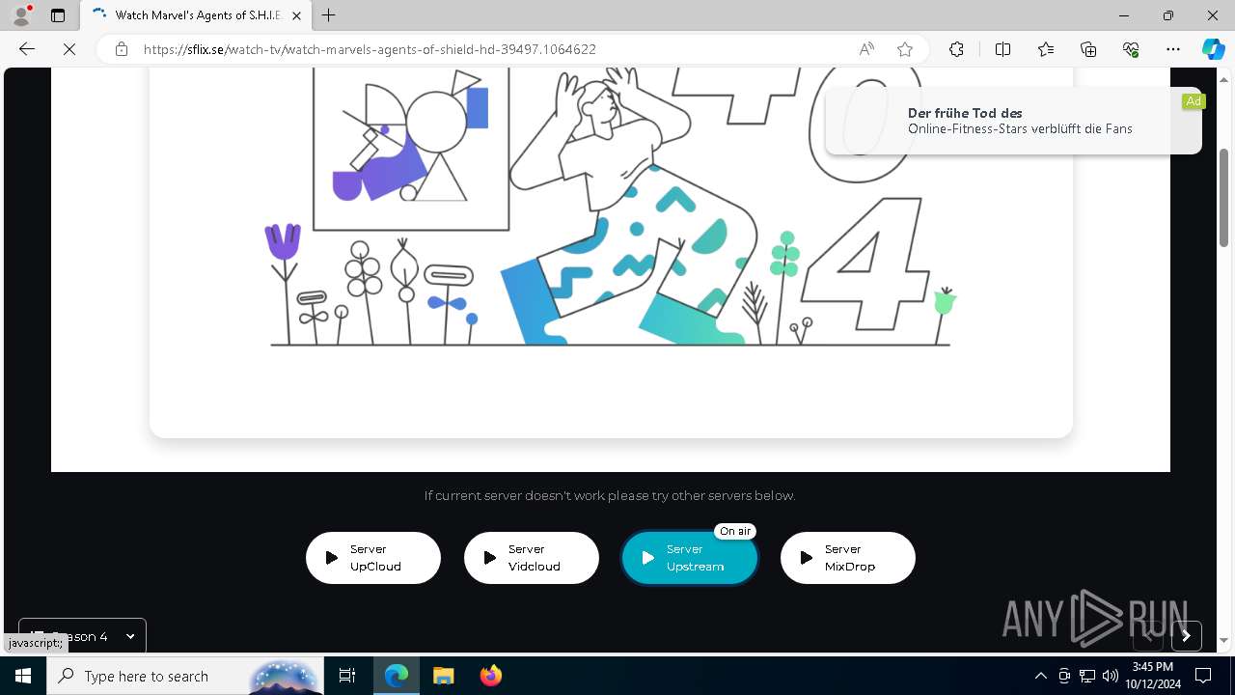Viewport: 1235px width, 695px height.
Task: Open Task View on taskbar
Action: click(x=347, y=676)
